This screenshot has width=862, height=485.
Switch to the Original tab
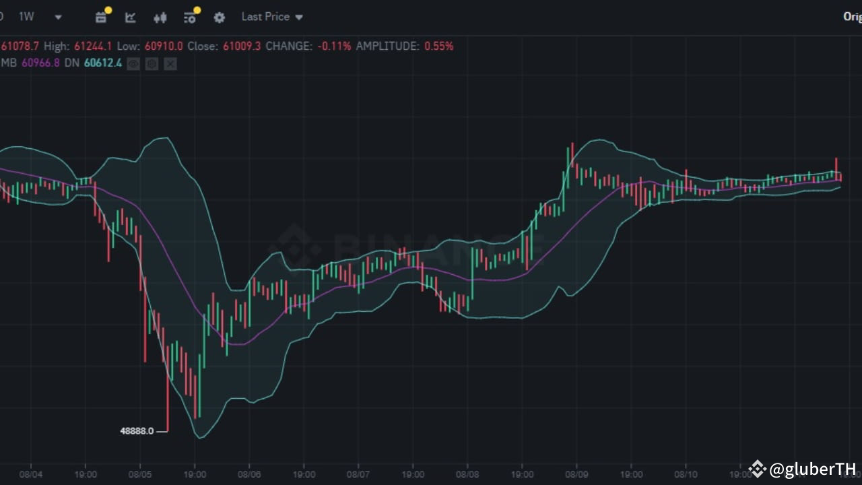coord(853,17)
